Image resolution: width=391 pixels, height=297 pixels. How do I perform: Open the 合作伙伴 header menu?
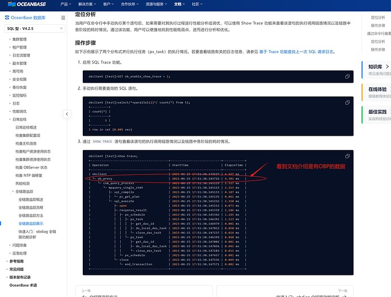(x=130, y=4)
